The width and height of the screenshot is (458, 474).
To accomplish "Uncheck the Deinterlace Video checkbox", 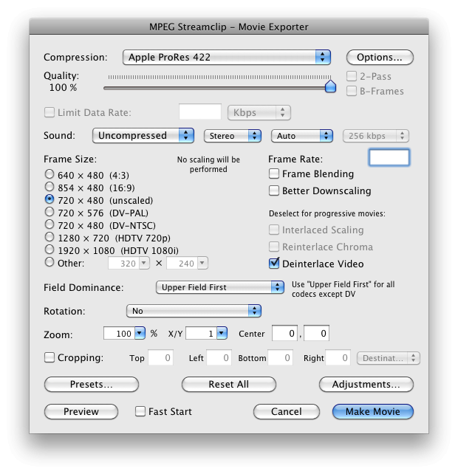I will [274, 264].
